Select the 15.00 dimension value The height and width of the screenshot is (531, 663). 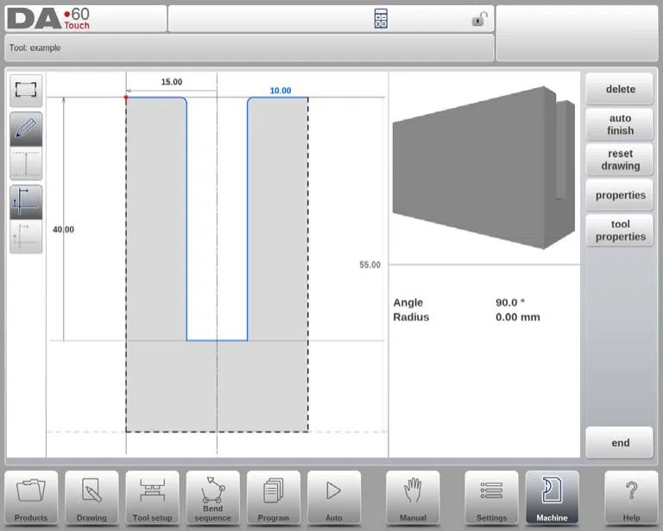pyautogui.click(x=172, y=82)
